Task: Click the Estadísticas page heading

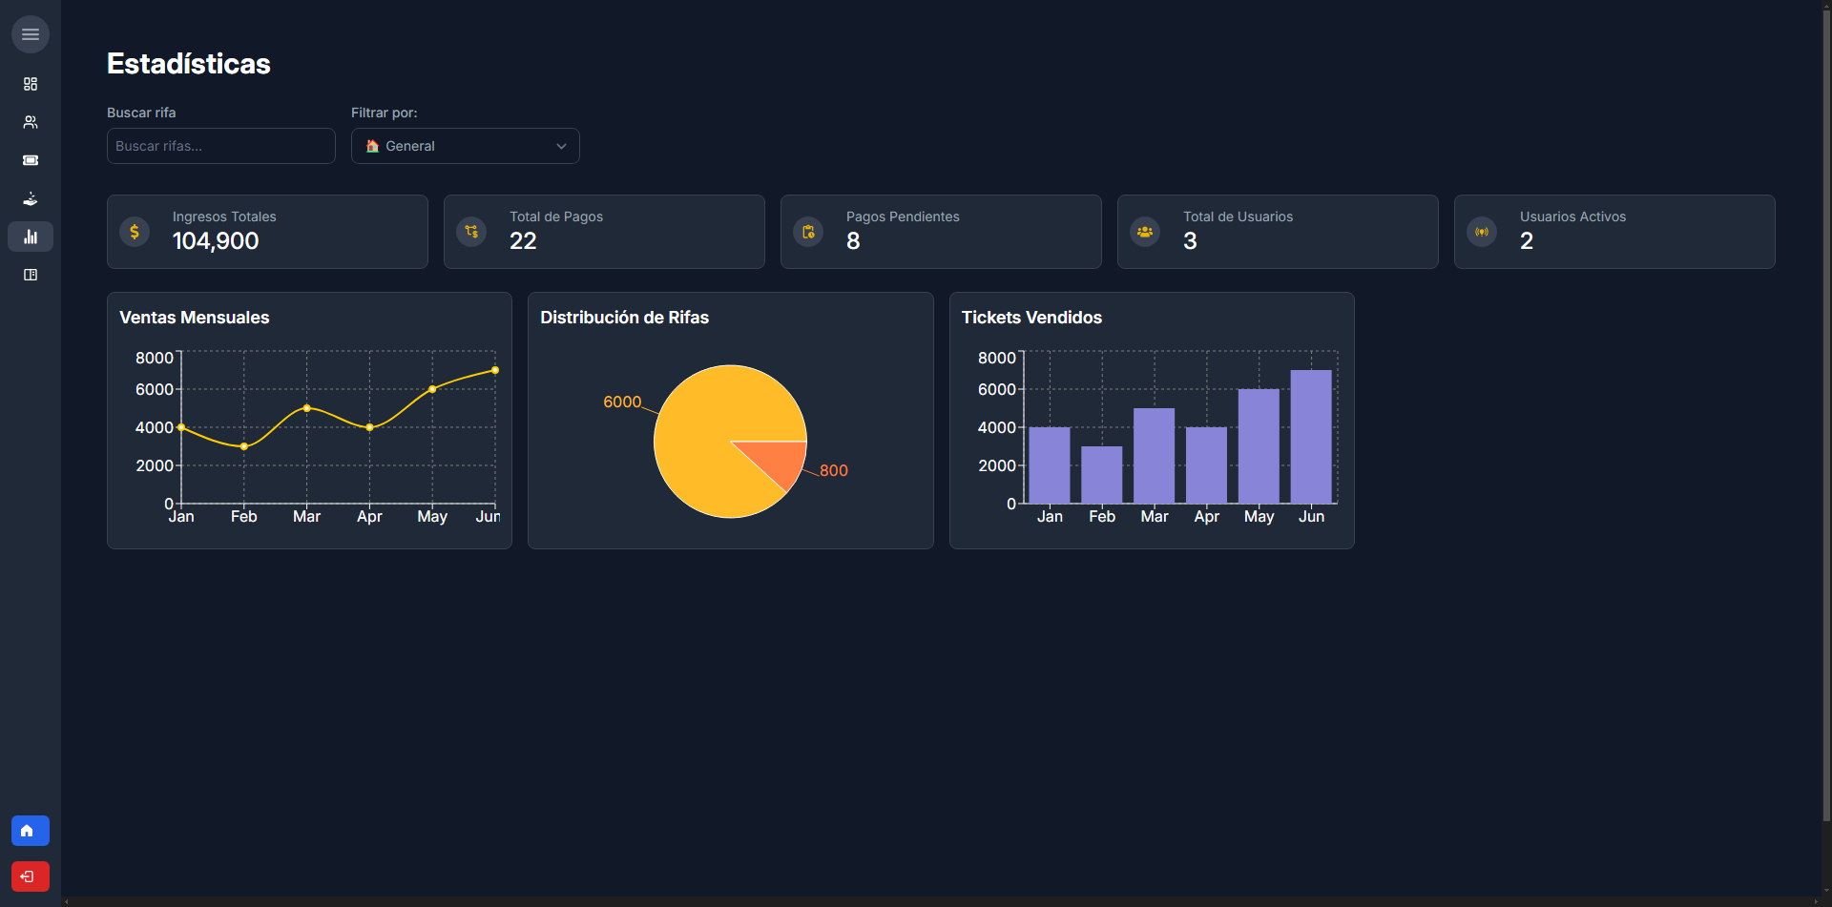Action: [189, 64]
